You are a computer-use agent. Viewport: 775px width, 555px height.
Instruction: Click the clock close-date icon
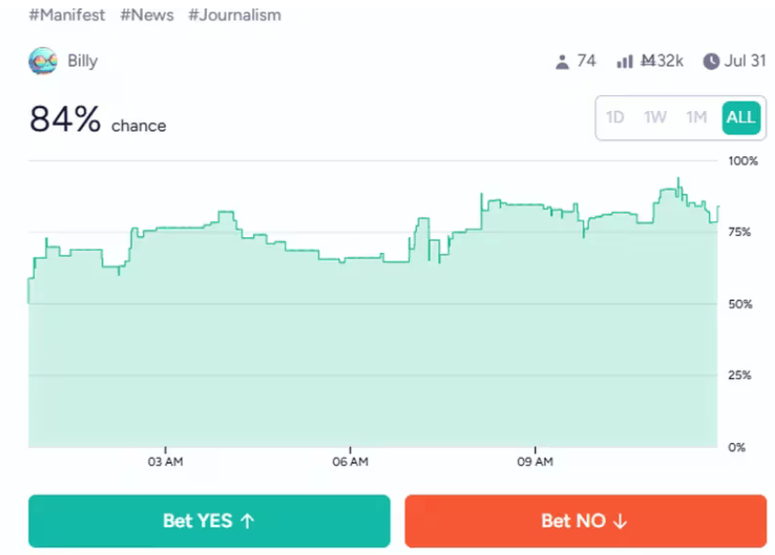point(712,62)
